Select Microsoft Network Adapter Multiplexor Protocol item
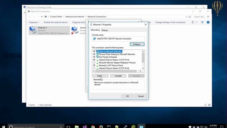Screen dimensions: 227x128 point(117,63)
